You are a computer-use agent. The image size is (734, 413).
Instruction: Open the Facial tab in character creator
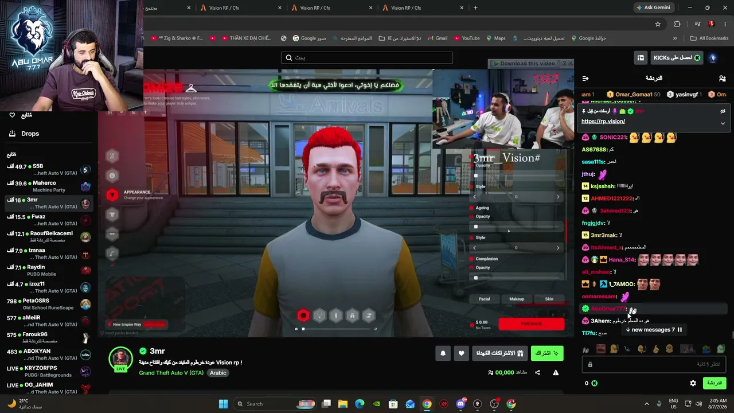point(485,299)
